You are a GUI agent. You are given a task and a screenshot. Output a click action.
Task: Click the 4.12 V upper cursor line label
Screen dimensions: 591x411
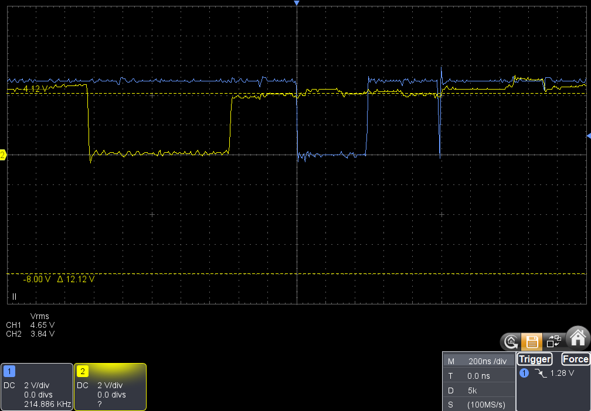tap(35, 88)
